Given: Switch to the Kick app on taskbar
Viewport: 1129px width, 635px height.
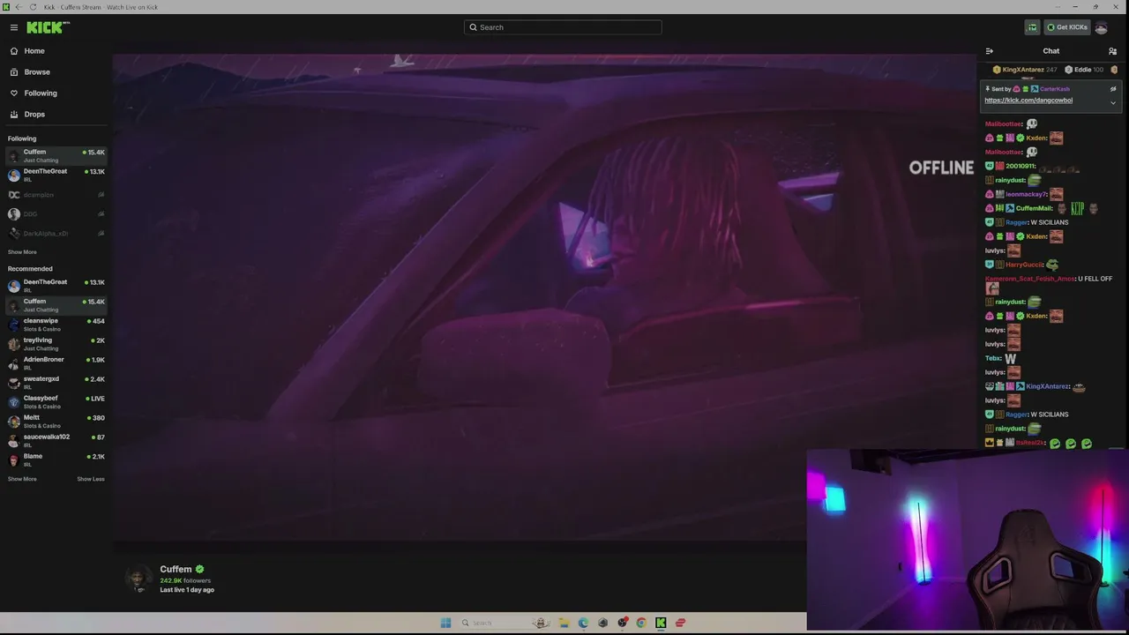Looking at the screenshot, I should pyautogui.click(x=661, y=623).
